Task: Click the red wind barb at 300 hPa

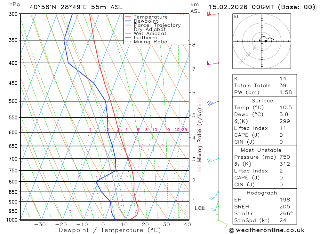Action: click(213, 14)
